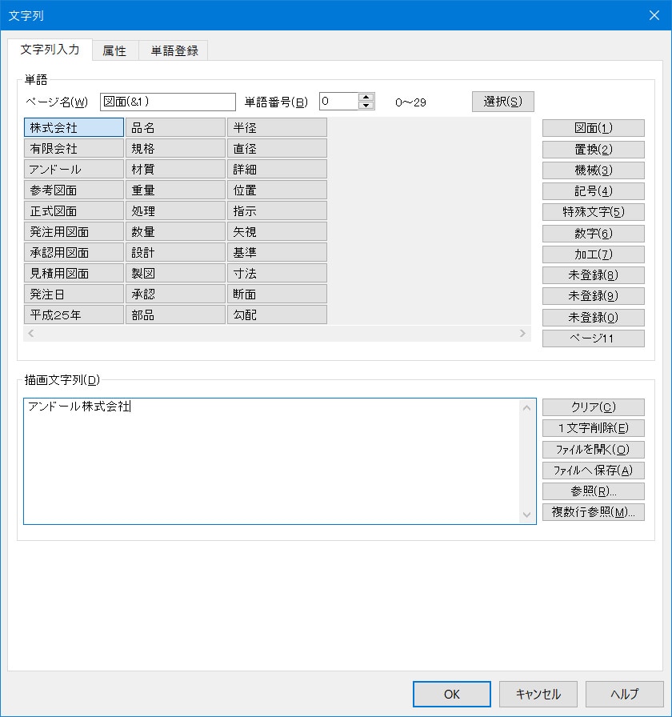Open the 単語登録 tab
The width and height of the screenshot is (672, 717).
pyautogui.click(x=174, y=50)
